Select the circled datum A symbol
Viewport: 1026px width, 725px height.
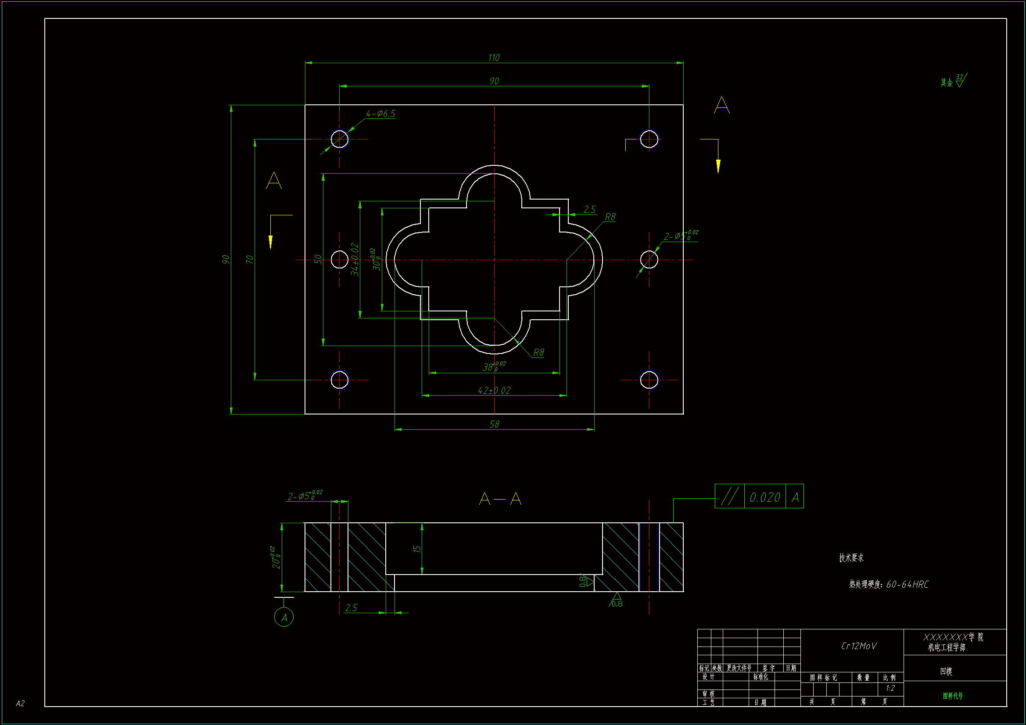pyautogui.click(x=284, y=618)
